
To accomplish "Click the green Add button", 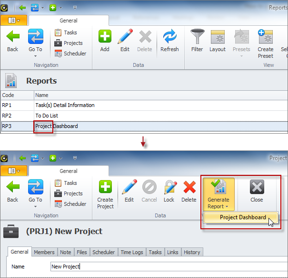I will [105, 41].
